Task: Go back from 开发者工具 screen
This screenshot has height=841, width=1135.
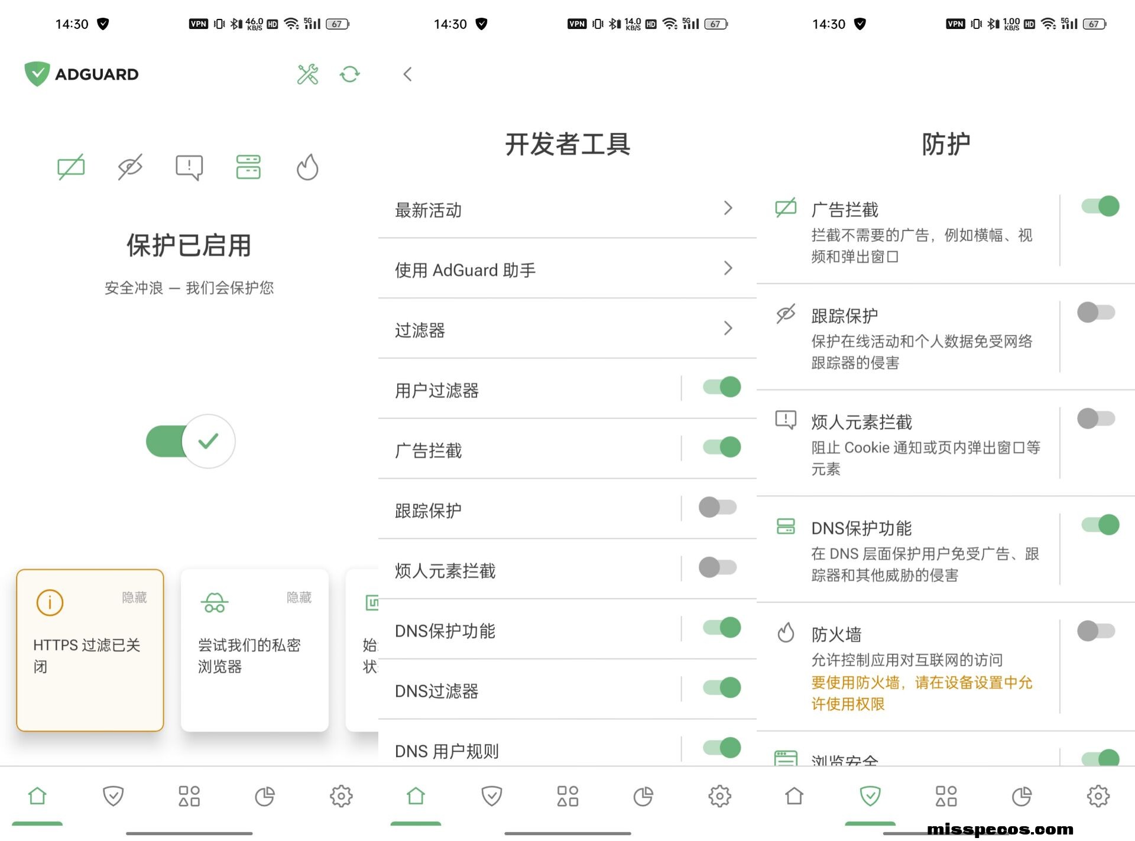Action: pyautogui.click(x=407, y=74)
